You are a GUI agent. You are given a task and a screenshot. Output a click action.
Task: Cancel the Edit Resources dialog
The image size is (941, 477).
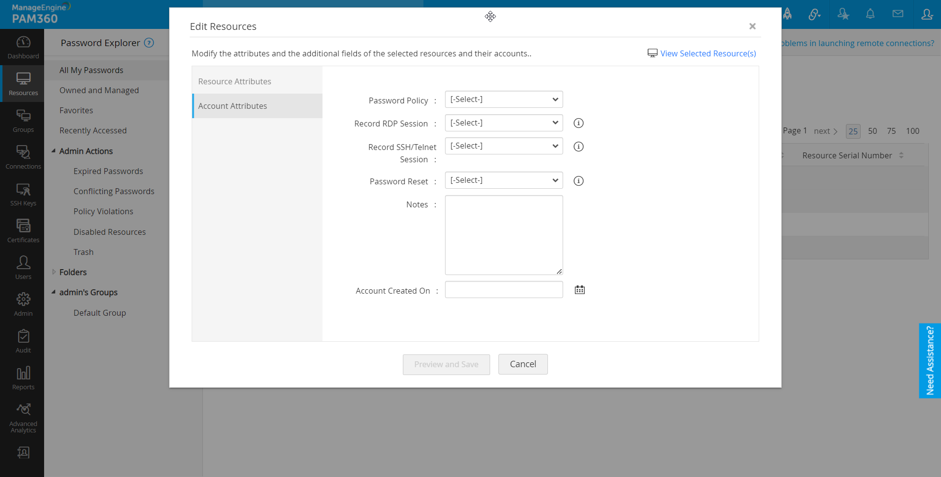(523, 364)
